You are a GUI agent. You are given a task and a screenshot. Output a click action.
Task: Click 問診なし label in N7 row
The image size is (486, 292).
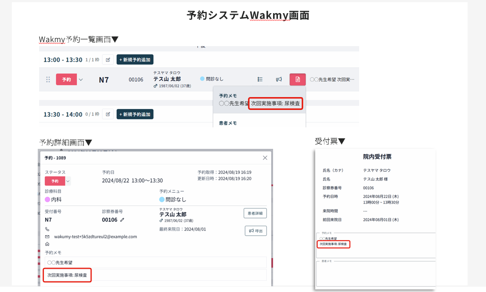tap(215, 79)
